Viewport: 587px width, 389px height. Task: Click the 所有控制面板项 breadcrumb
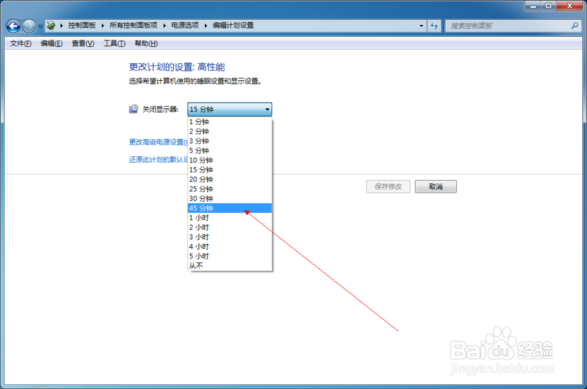click(x=133, y=25)
